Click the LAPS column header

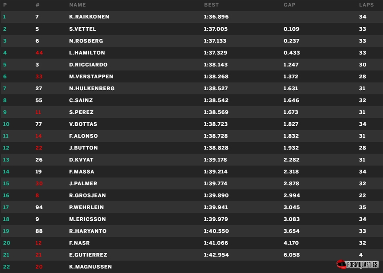click(367, 5)
